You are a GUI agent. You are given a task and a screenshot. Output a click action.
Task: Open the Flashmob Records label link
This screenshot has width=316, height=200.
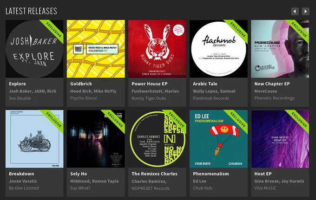211,98
